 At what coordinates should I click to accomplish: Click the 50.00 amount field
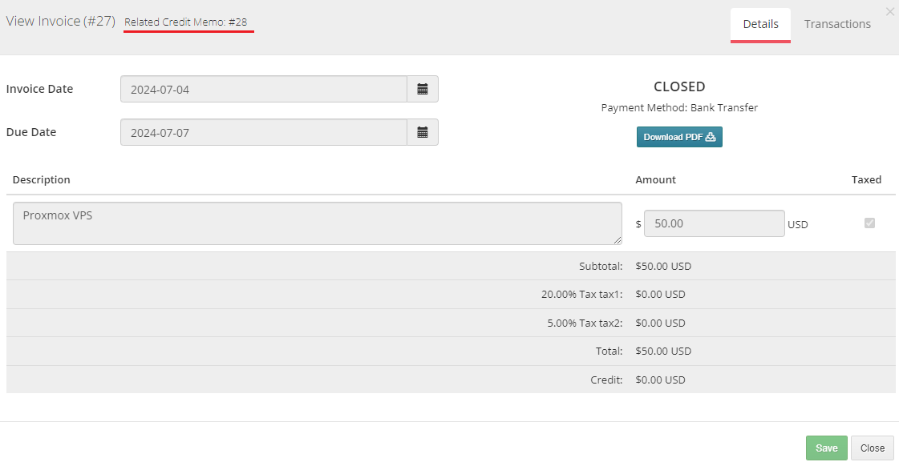click(715, 223)
